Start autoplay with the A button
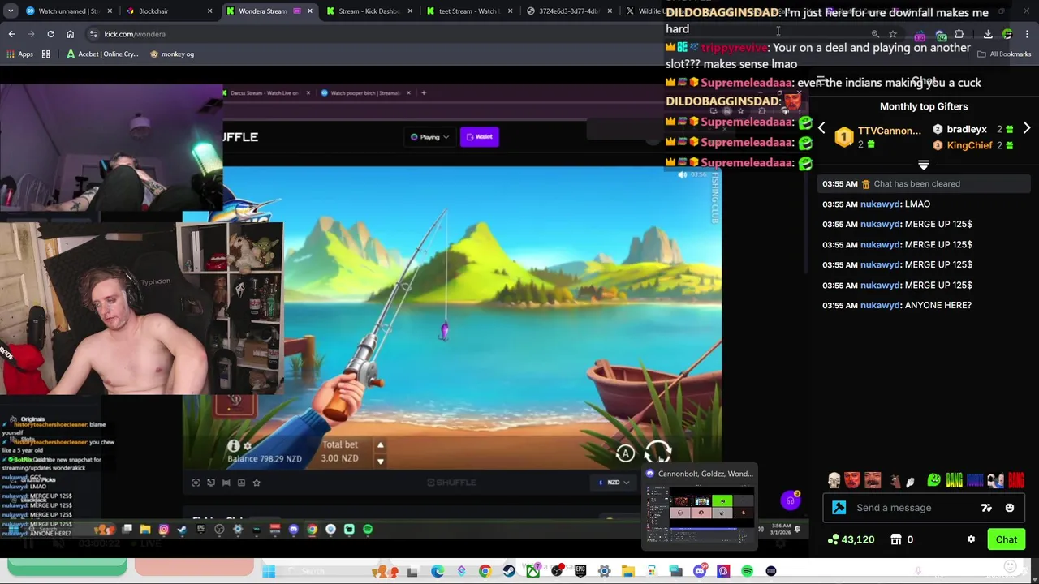Viewport: 1039px width, 584px height. (x=626, y=454)
